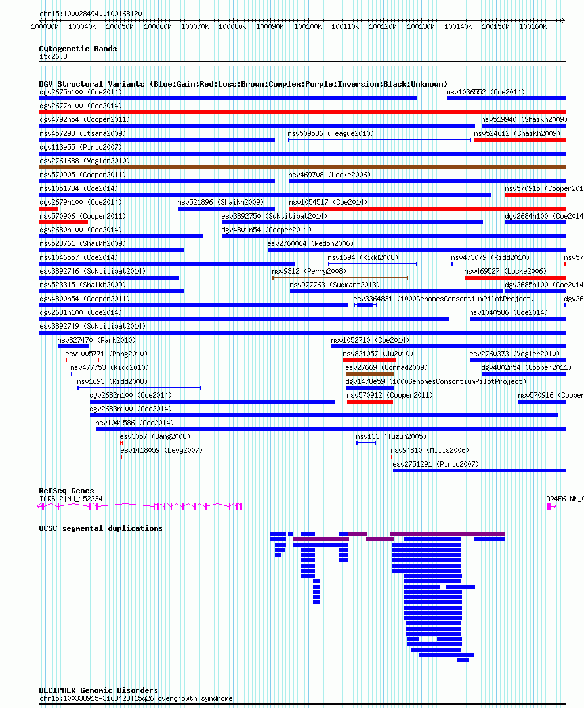
Task: Click variant nsv1694 (Kidd2008)
Action: click(x=363, y=257)
